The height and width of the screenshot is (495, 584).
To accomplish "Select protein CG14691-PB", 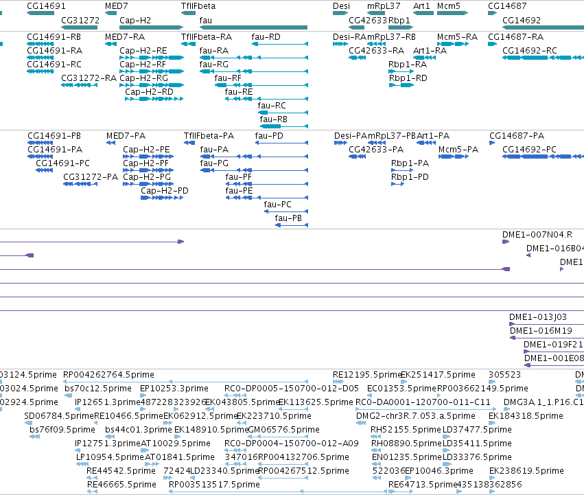I will pyautogui.click(x=40, y=143).
